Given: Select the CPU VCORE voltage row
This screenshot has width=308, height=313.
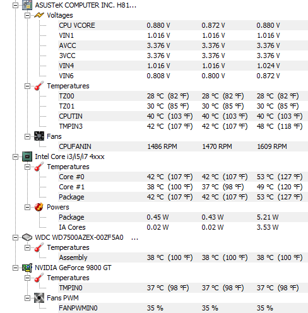Looking at the screenshot, I should coord(183,25).
